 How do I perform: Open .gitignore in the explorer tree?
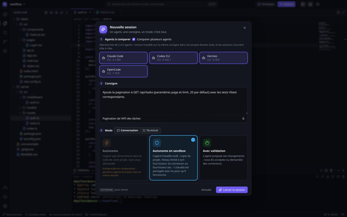pyautogui.click(x=27, y=149)
